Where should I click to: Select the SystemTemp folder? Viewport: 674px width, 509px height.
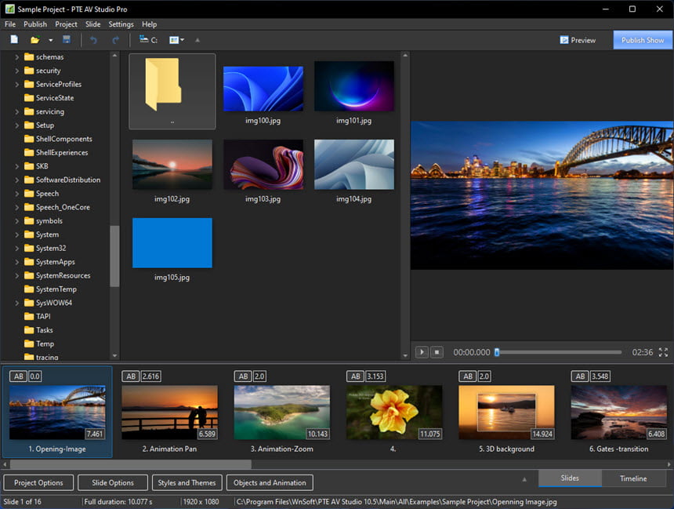coord(50,289)
